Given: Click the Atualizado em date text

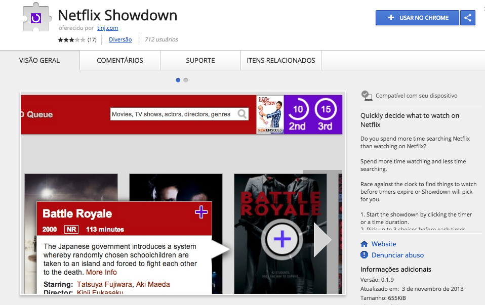Looking at the screenshot, I should click(412, 289).
